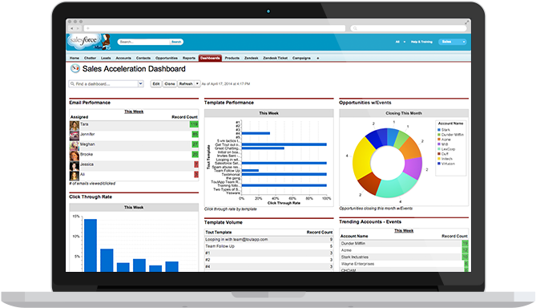Click Tara's record count of 119
The width and height of the screenshot is (536, 308).
click(x=194, y=124)
